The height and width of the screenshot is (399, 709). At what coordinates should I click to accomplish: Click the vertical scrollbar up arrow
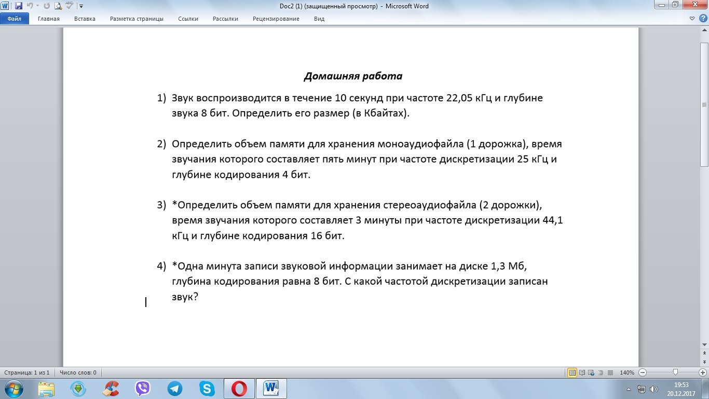(704, 31)
